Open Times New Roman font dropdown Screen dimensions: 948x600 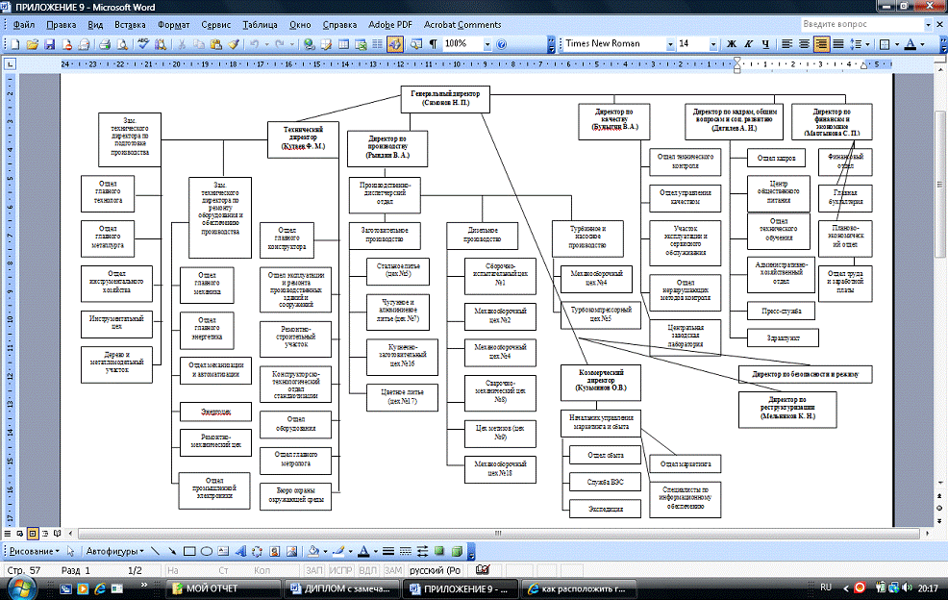click(x=670, y=44)
